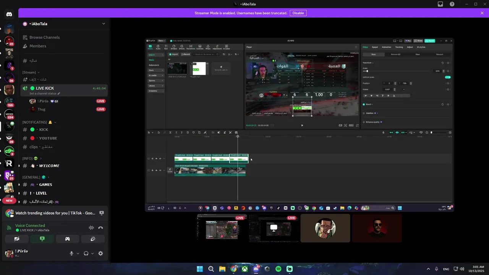Open Browse Channels

pyautogui.click(x=64, y=37)
